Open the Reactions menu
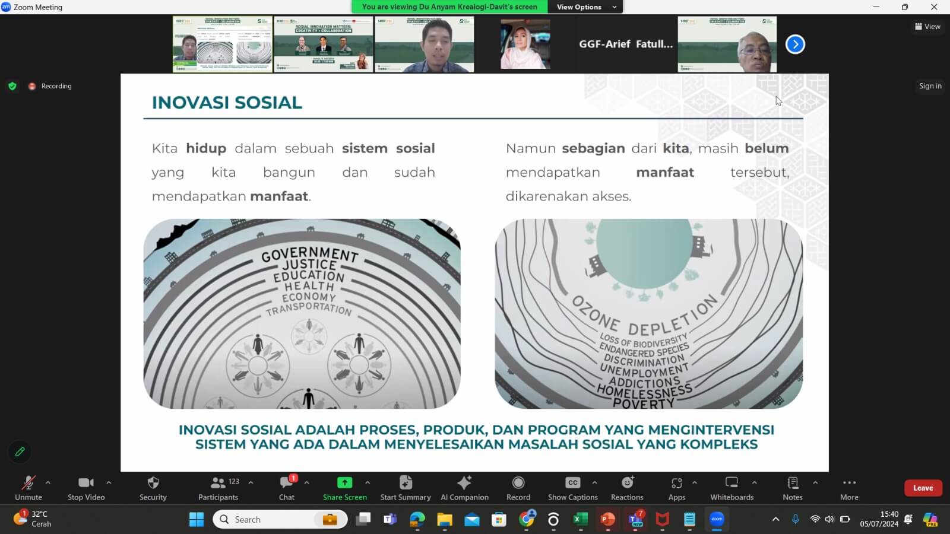The width and height of the screenshot is (950, 534). [627, 488]
